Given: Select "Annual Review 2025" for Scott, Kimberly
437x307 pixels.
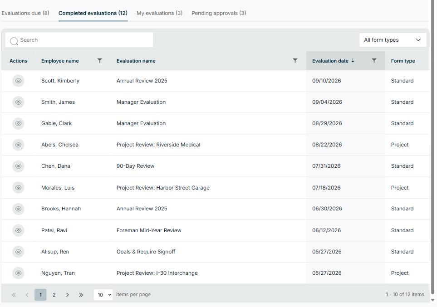Looking at the screenshot, I should (x=142, y=81).
